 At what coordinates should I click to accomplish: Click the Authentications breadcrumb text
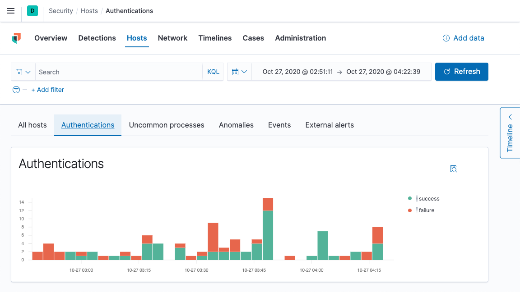pos(130,11)
